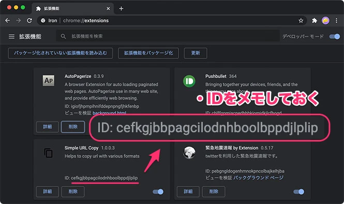Click 削除 for Simple URL Copy
Screen dimensions: 344x204
coord(73,192)
